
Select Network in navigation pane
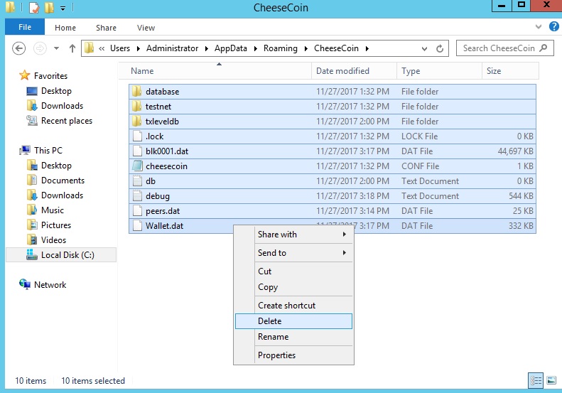(50, 285)
